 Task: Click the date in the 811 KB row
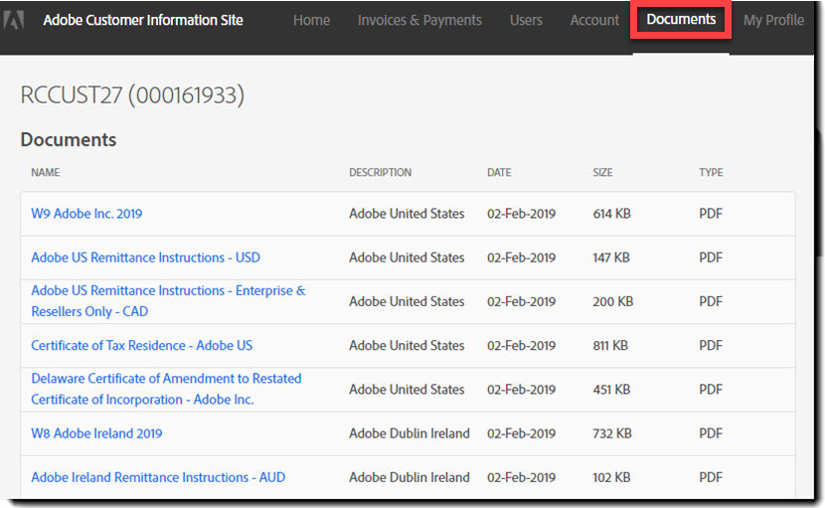pos(522,345)
